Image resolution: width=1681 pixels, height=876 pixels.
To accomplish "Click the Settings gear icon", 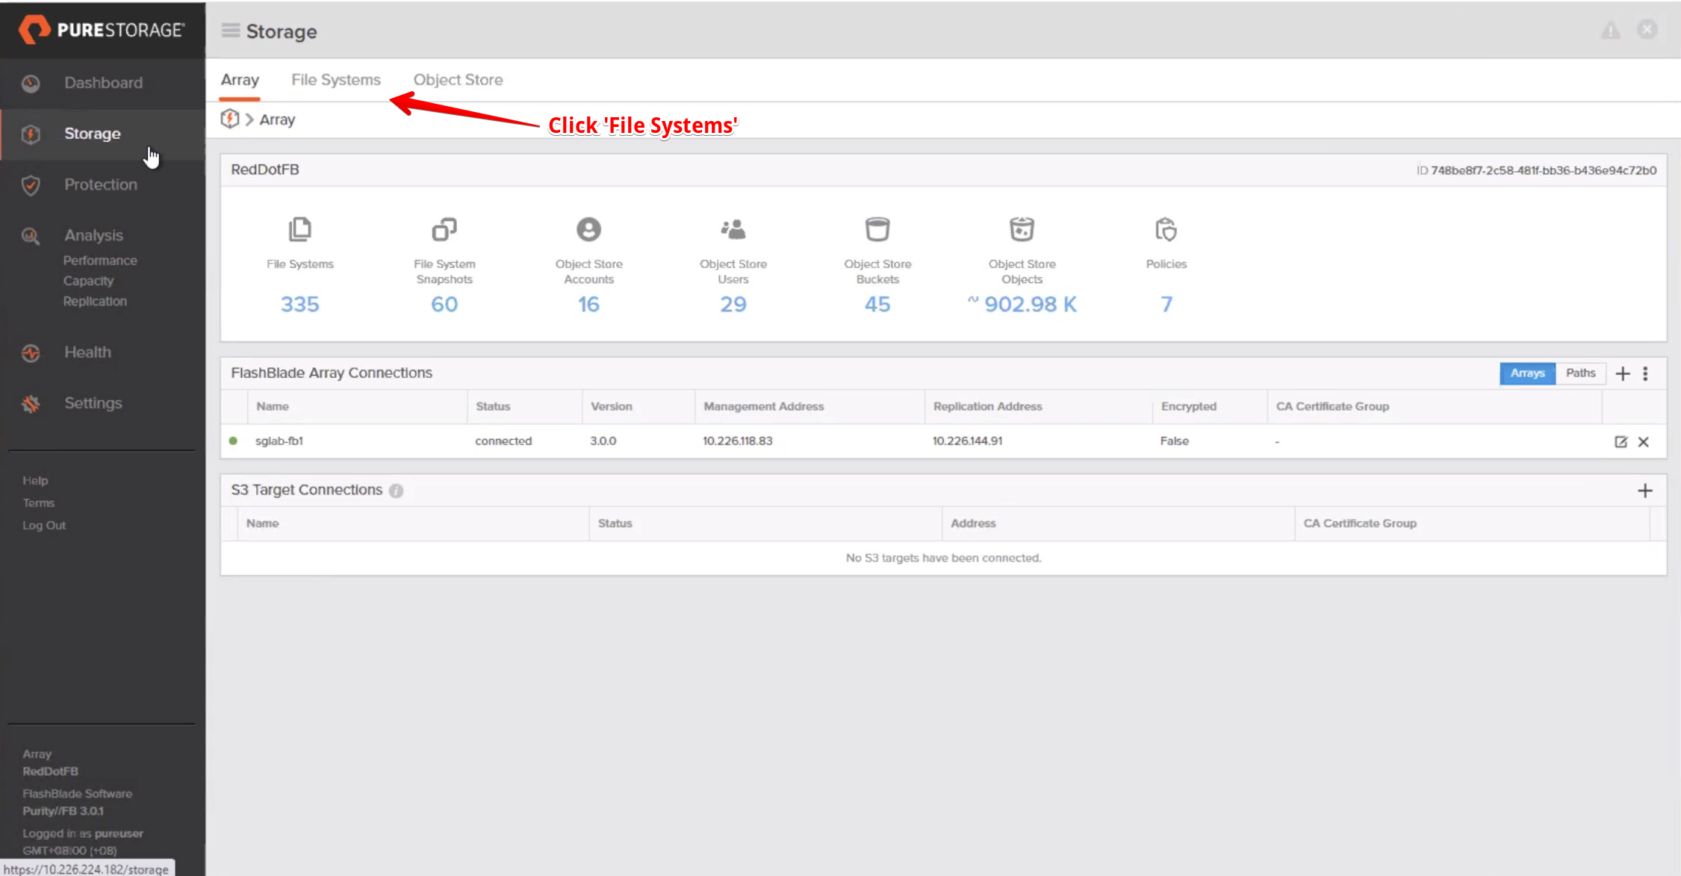I will point(31,403).
